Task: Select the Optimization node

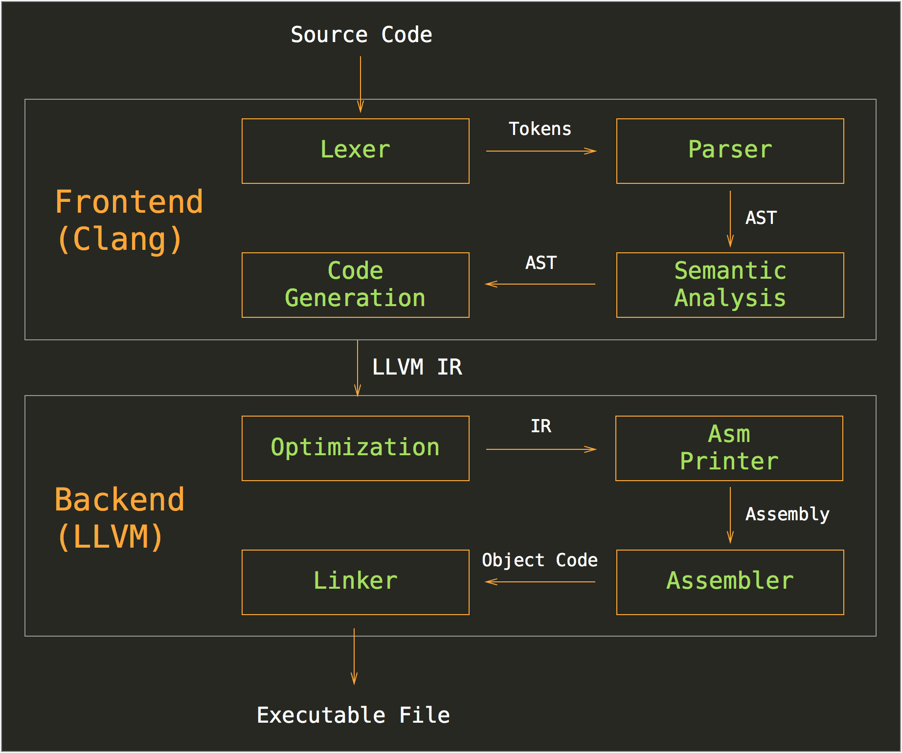Action: (x=356, y=447)
